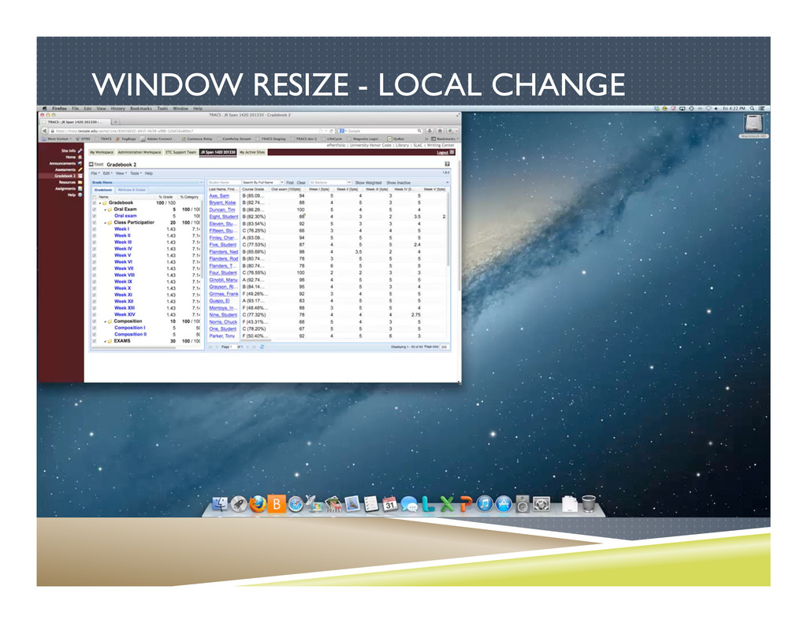Image resolution: width=807 pixels, height=623 pixels.
Task: Open Announcements in TRACS sidebar
Action: (x=65, y=164)
